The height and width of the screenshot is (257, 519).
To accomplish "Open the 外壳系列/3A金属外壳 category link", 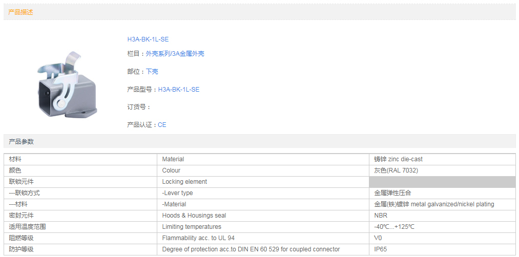I will click(175, 54).
